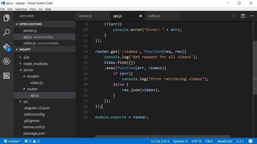The image size is (257, 144).
Task: Switch to the server.js tab
Action: [x=93, y=16]
